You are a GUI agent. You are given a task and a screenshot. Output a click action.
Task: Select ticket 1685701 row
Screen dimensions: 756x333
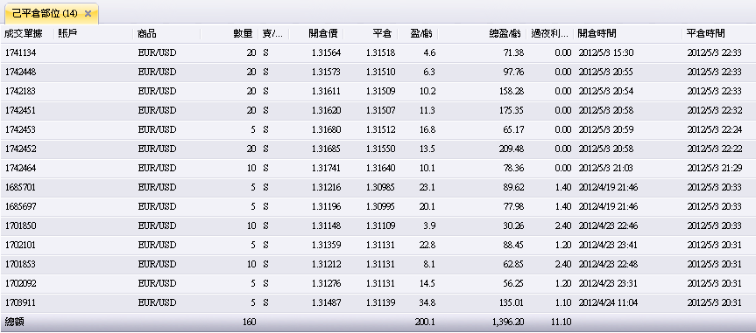point(378,188)
